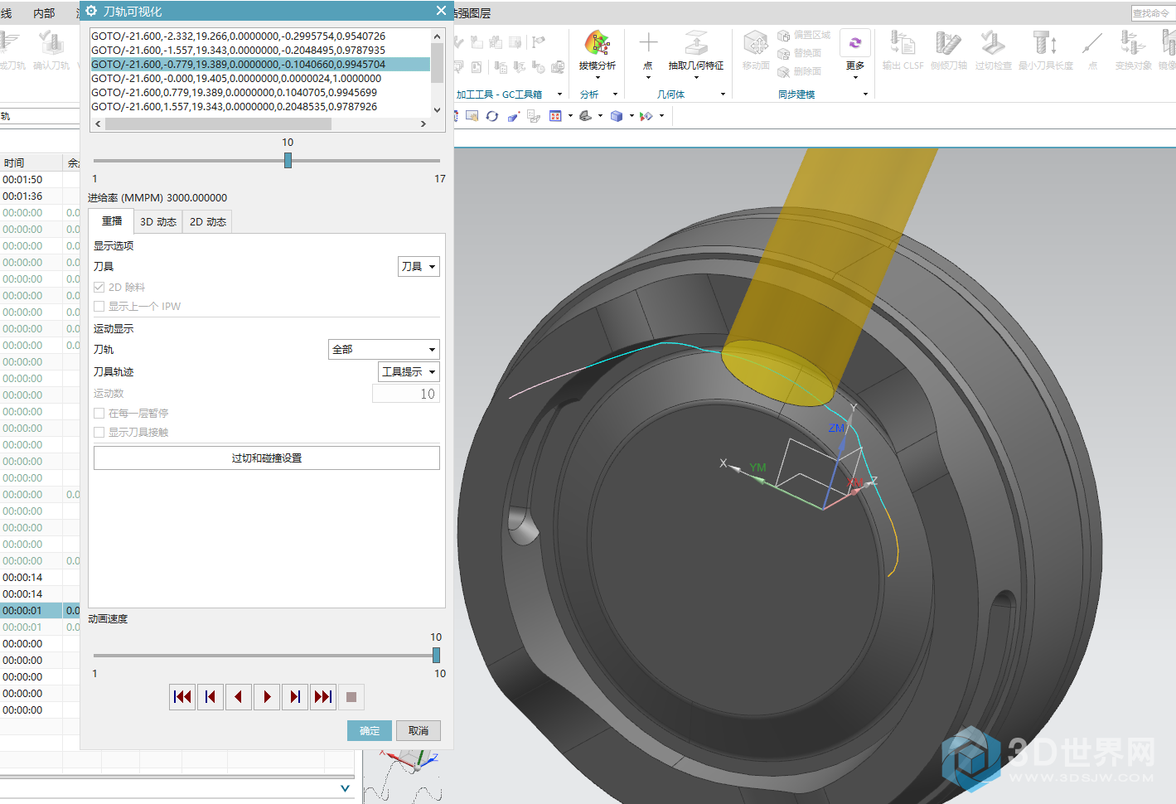Toggle the 2D 除料 checkbox
The image size is (1176, 804).
click(x=99, y=287)
